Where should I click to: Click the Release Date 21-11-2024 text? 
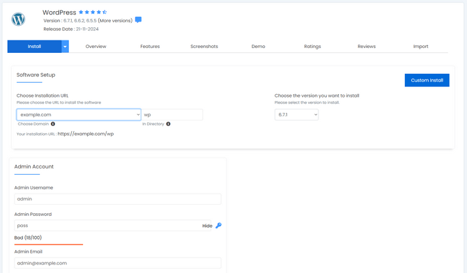coord(71,29)
